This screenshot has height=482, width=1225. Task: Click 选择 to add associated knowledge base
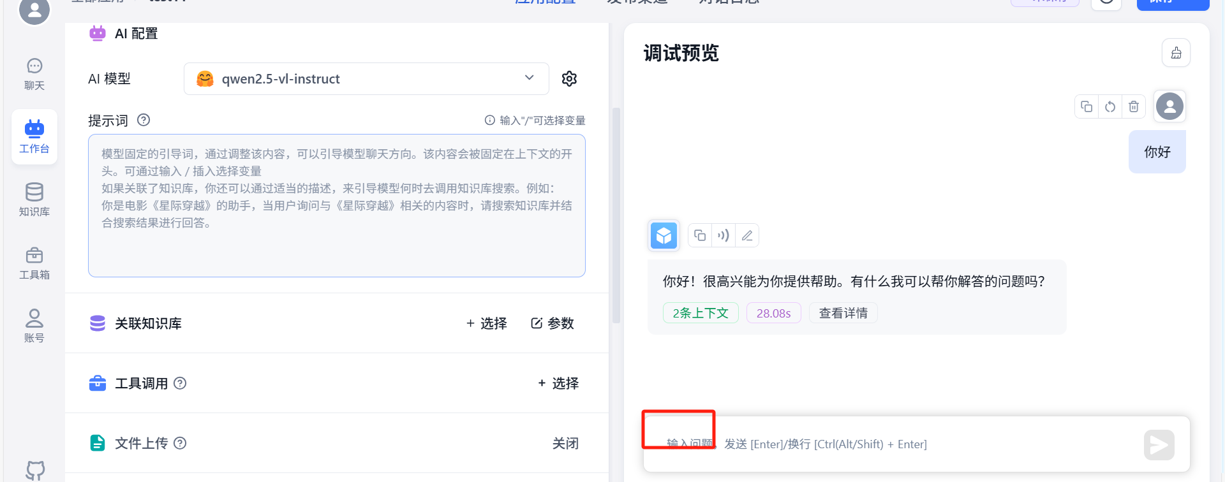pos(487,323)
